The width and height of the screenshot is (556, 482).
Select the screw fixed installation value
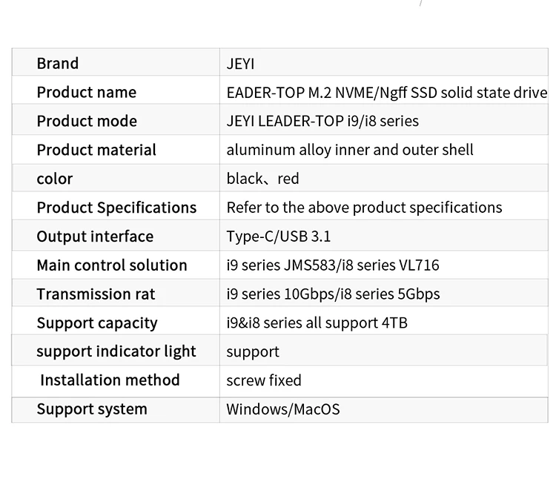[x=264, y=381]
